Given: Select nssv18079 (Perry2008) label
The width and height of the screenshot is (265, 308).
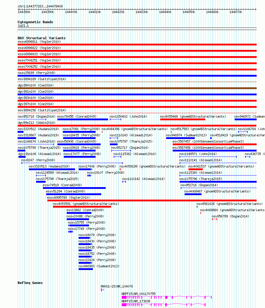Looking at the screenshot, I should (97, 235).
